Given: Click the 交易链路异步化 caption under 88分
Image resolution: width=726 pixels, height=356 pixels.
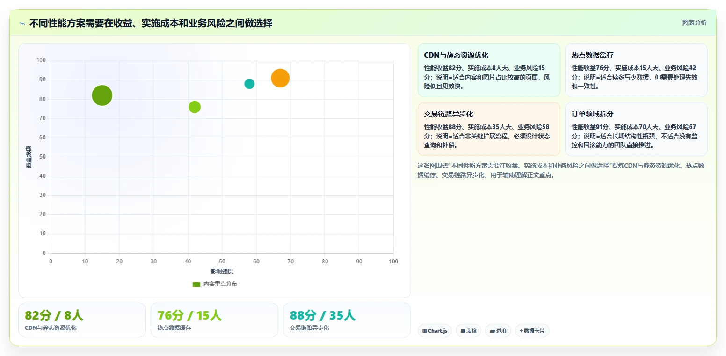Looking at the screenshot, I should pyautogui.click(x=309, y=328).
